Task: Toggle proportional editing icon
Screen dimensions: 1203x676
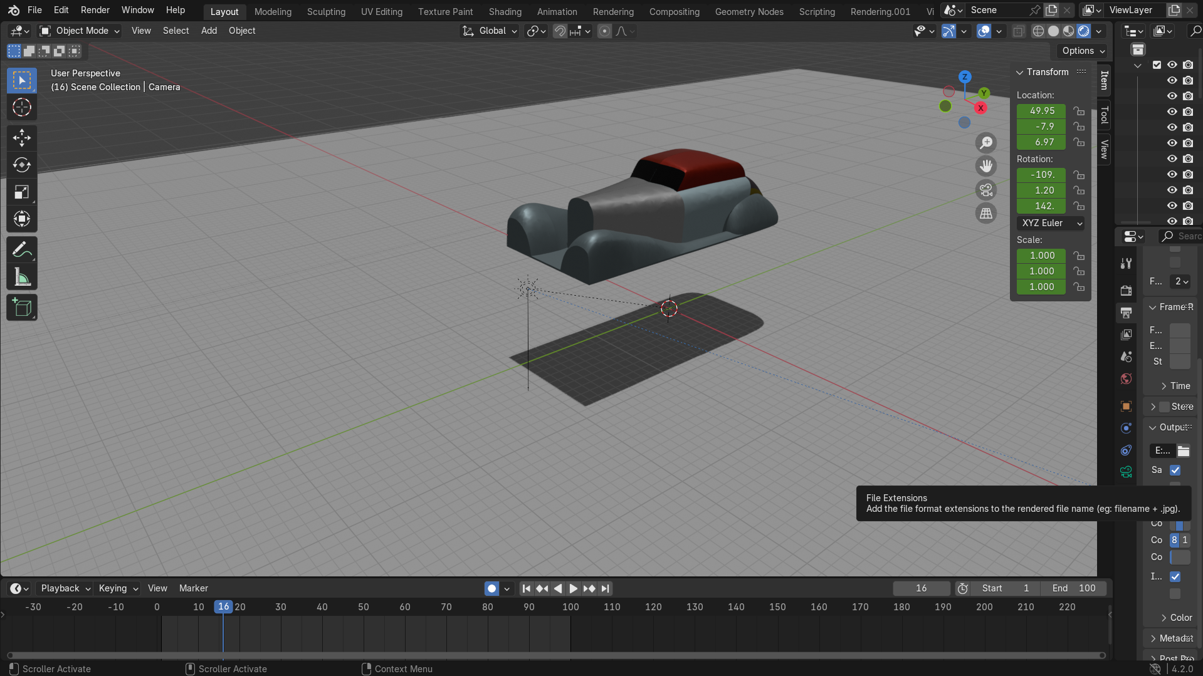Action: coord(604,31)
